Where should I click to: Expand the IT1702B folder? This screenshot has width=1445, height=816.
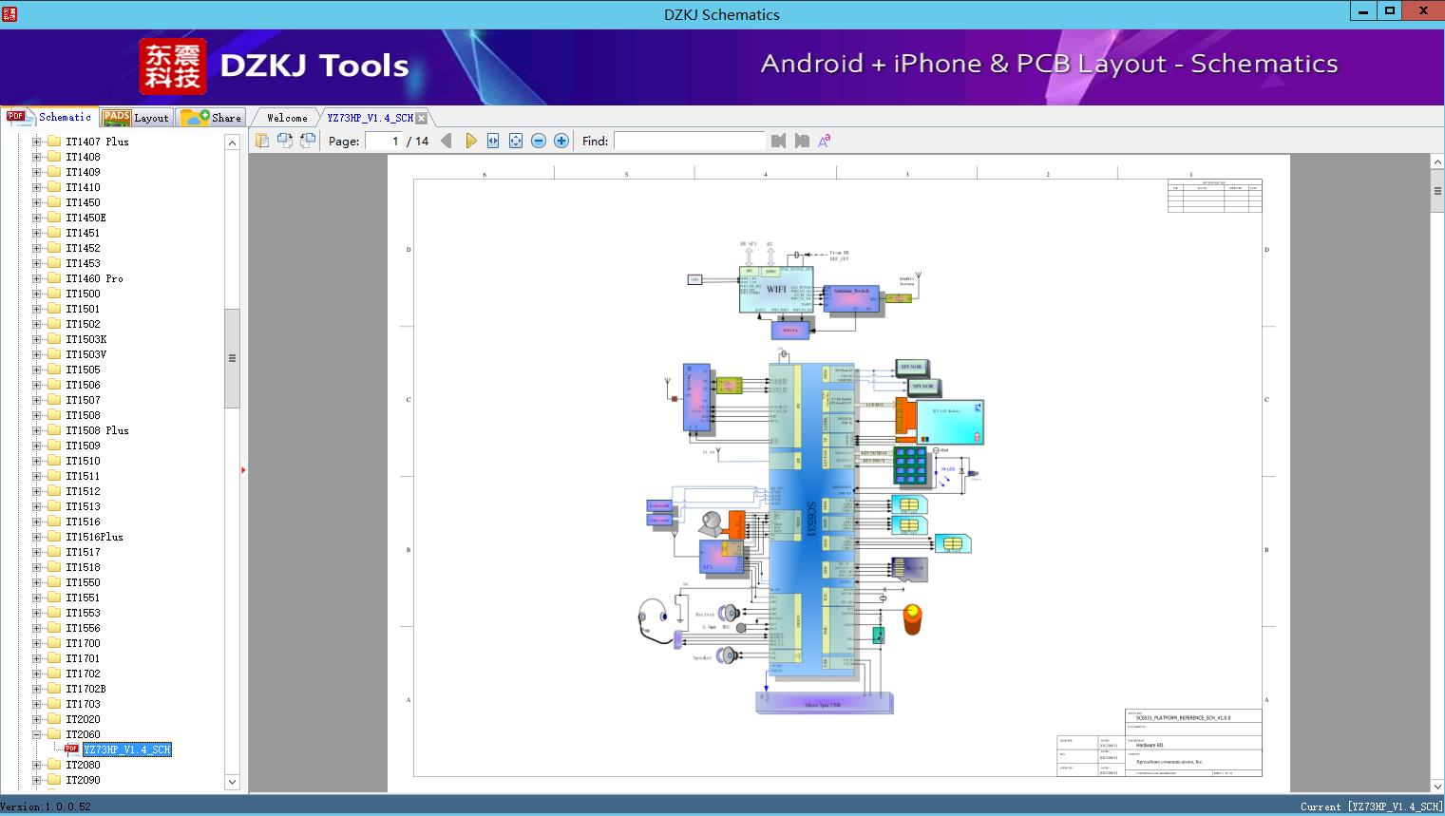[x=36, y=689]
